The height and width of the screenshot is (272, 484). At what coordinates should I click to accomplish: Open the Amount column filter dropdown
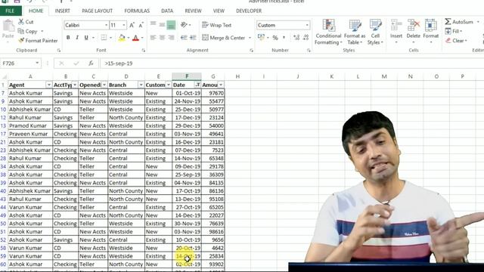[221, 85]
